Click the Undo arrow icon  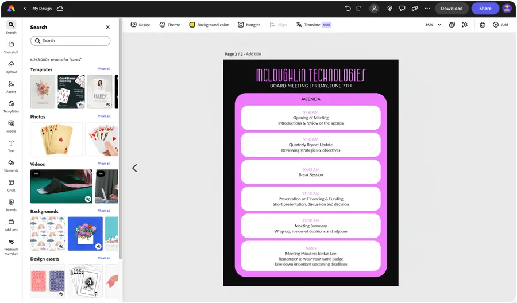click(x=348, y=9)
